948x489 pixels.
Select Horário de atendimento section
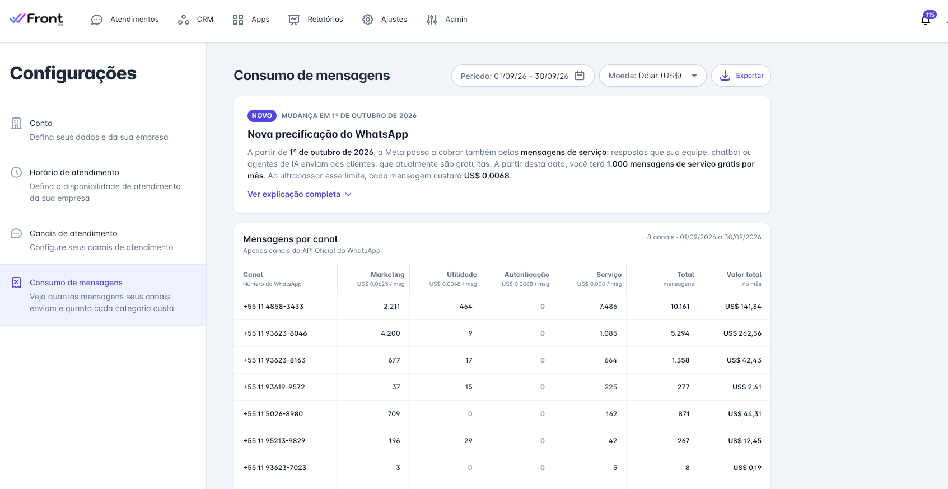tap(103, 185)
